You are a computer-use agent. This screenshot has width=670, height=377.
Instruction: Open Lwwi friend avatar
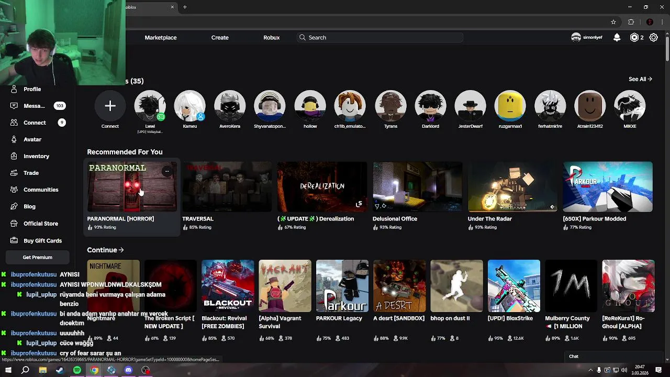point(150,106)
